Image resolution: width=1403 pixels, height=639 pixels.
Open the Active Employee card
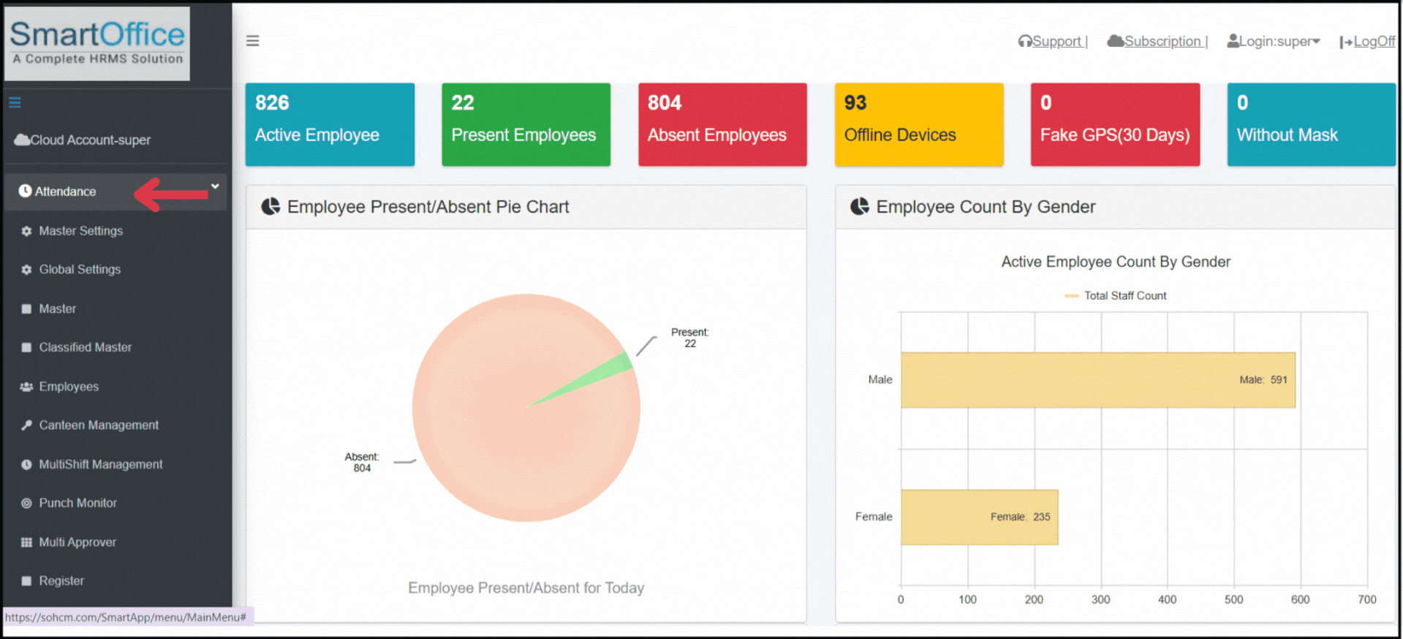pos(330,124)
